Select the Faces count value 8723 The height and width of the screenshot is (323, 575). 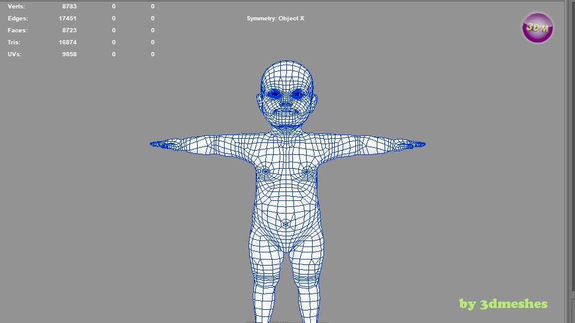tap(69, 31)
